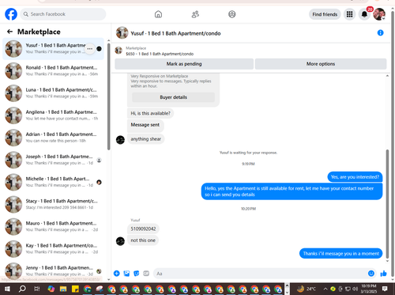
Task: Focus the Search Facebook field
Action: [63, 14]
